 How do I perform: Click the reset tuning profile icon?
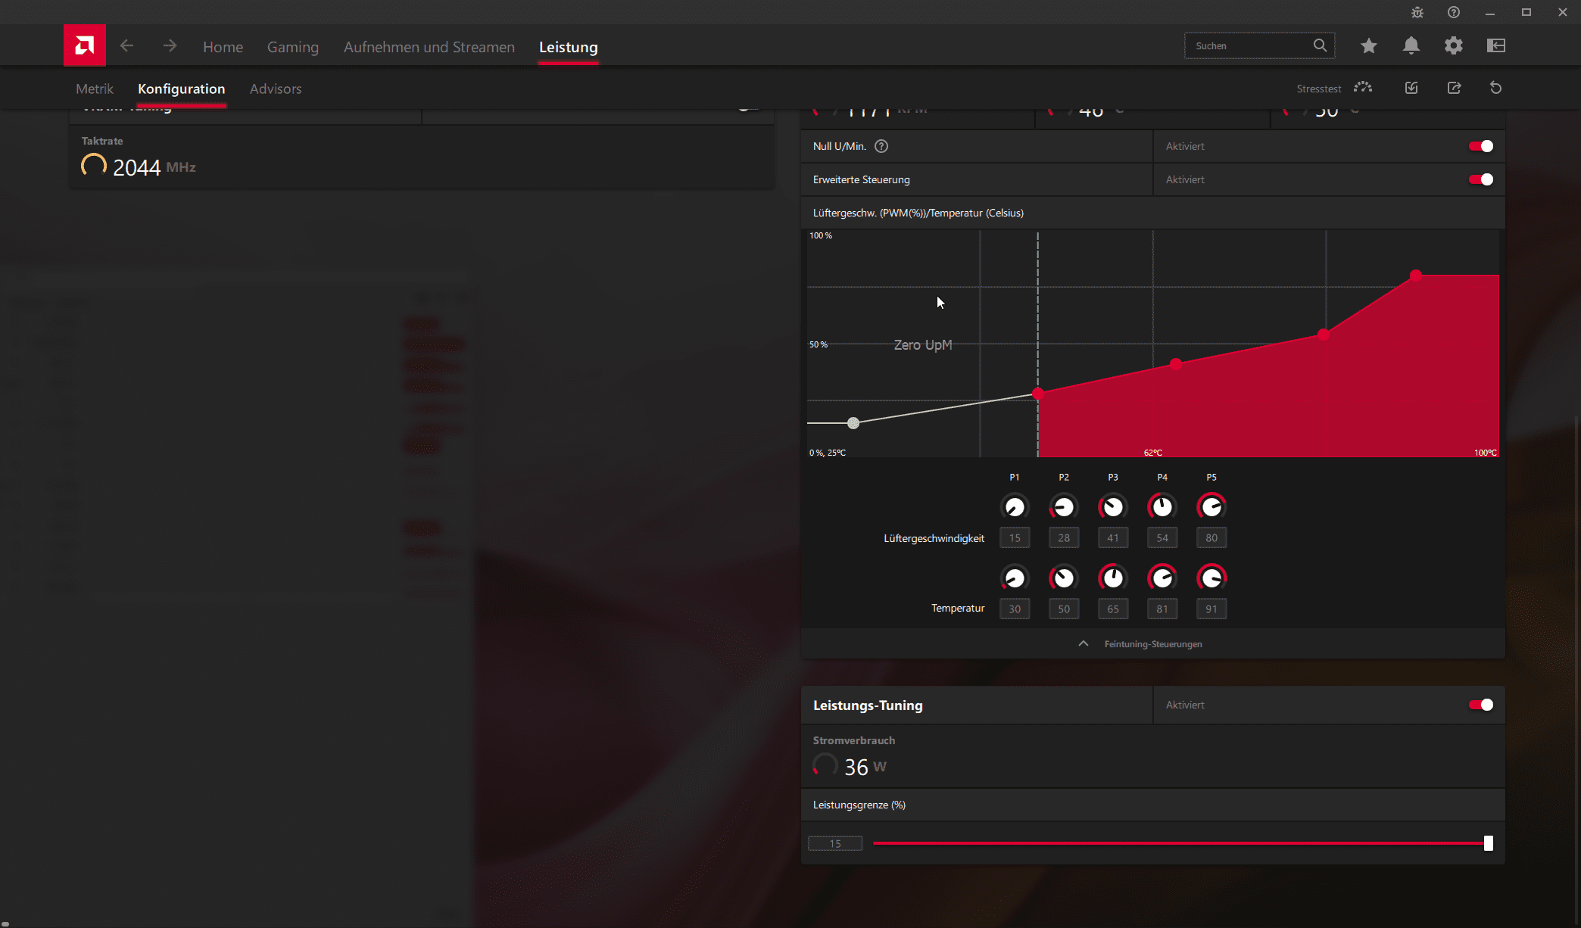coord(1495,88)
